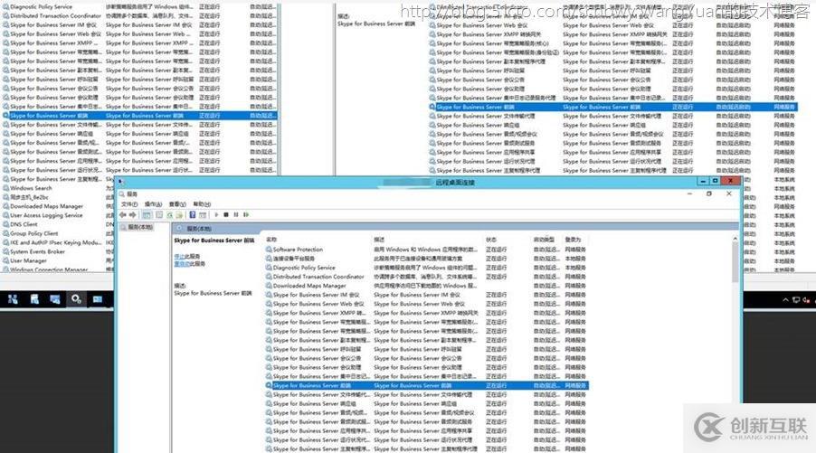Toggle the show/hide console tree toolbar icon
The width and height of the screenshot is (816, 453).
(147, 215)
